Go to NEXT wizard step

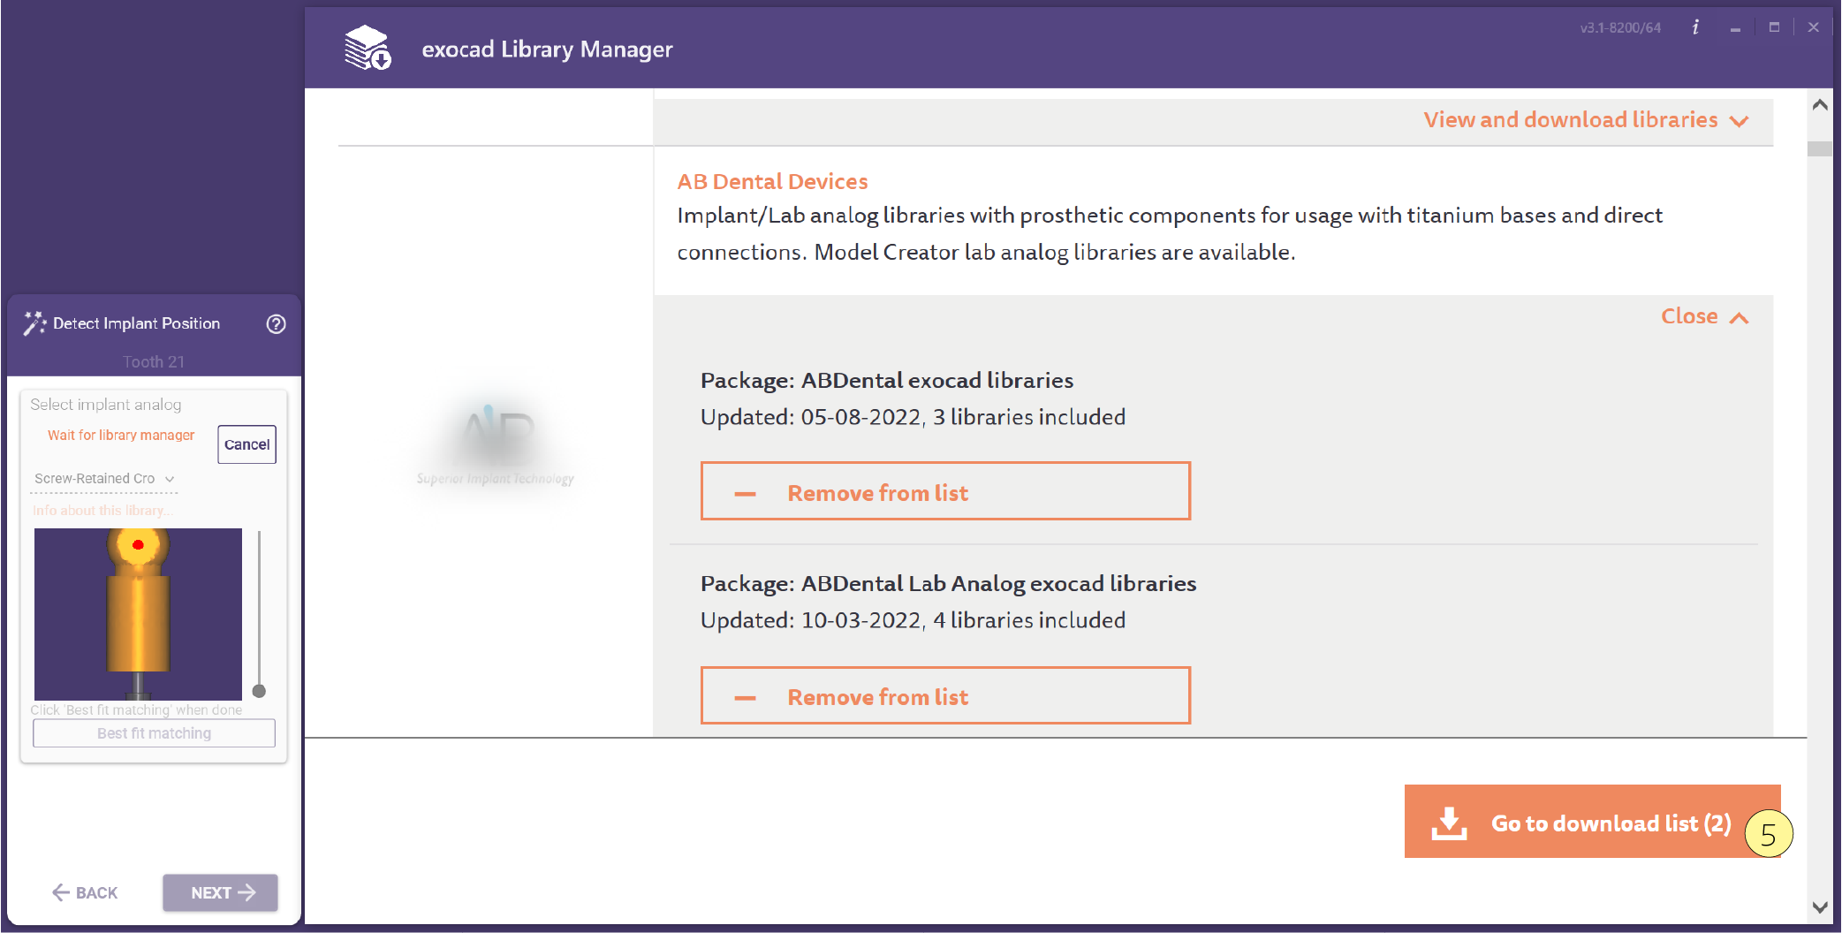(x=220, y=892)
